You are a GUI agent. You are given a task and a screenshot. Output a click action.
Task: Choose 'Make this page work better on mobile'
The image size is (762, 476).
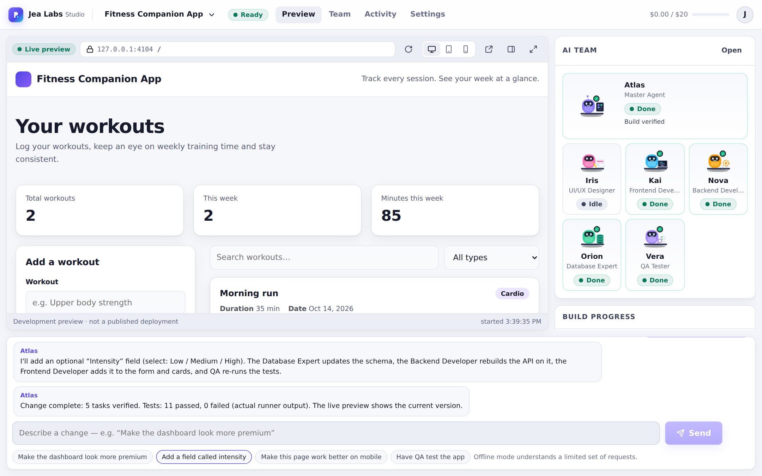[x=321, y=457]
